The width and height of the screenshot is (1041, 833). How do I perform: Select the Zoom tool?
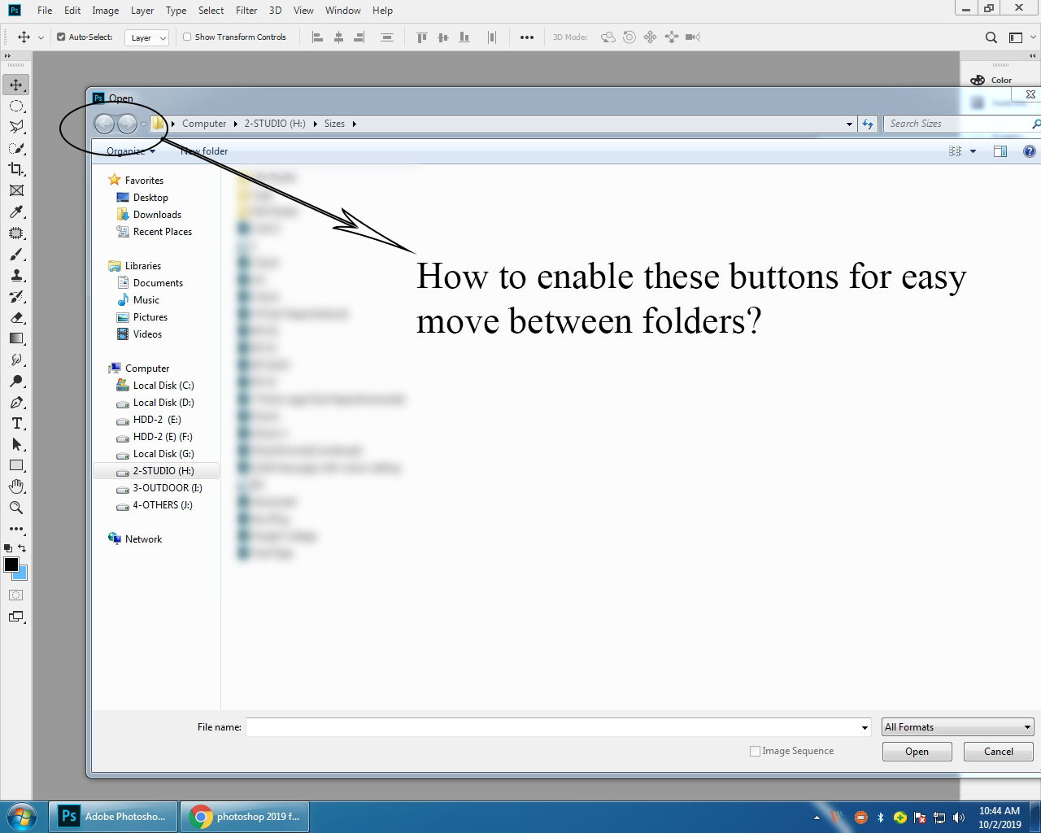pyautogui.click(x=16, y=508)
